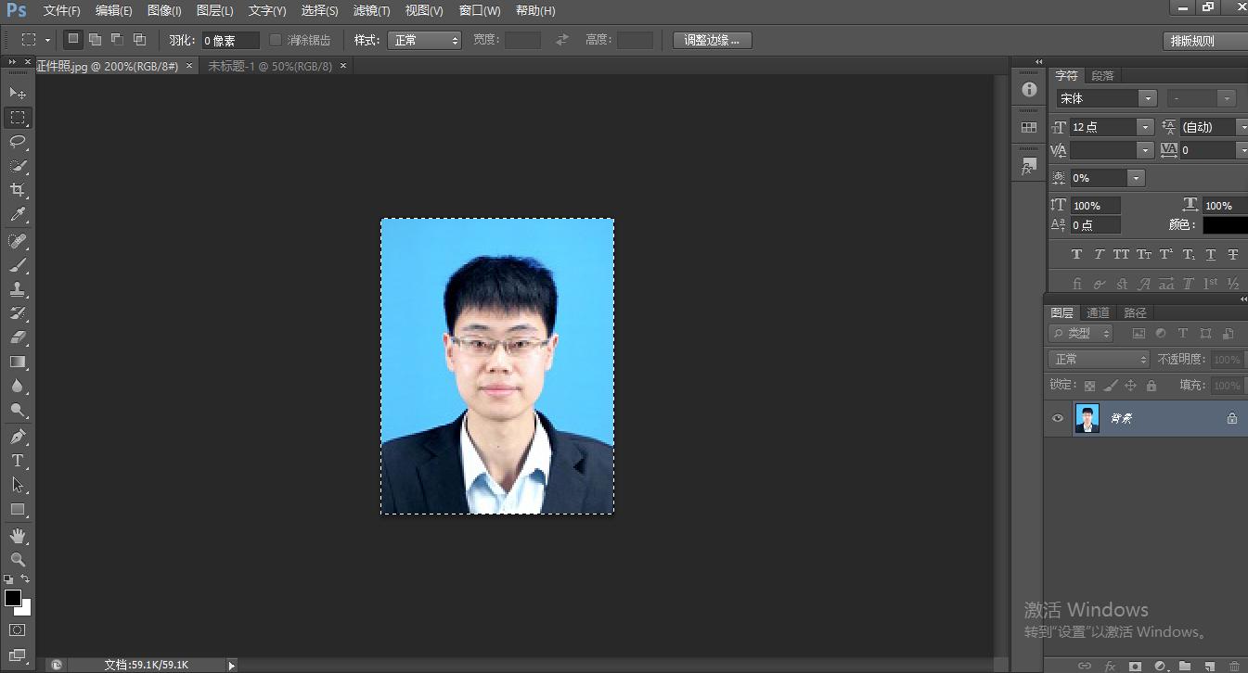Switch to the 通道 panel tab

coord(1098,312)
